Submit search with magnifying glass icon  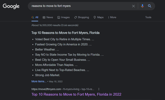point(150,6)
